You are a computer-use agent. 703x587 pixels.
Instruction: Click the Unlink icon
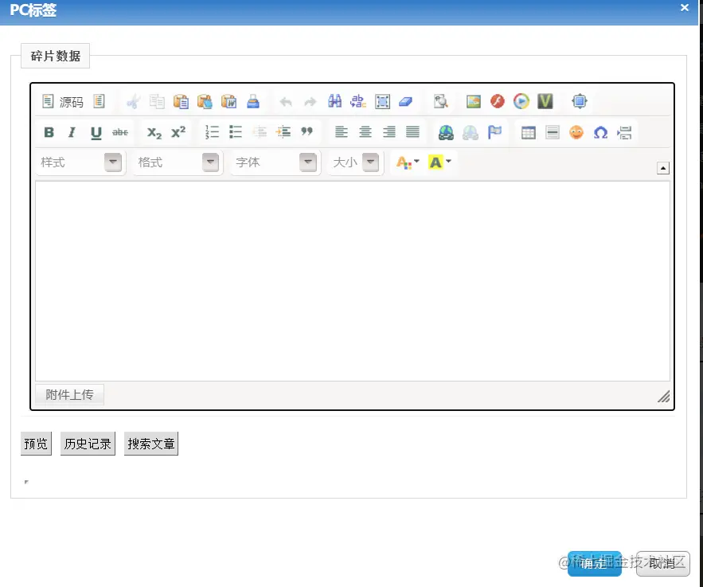[471, 132]
